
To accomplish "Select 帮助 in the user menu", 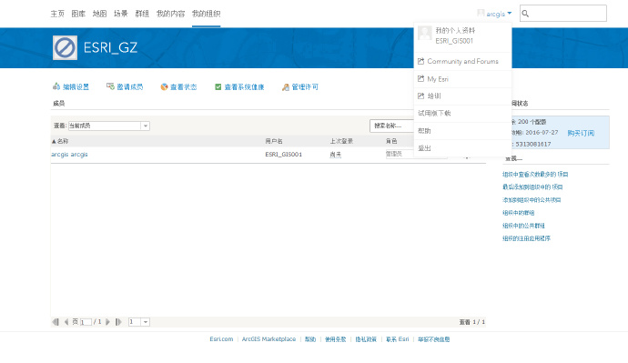I will [x=462, y=131].
